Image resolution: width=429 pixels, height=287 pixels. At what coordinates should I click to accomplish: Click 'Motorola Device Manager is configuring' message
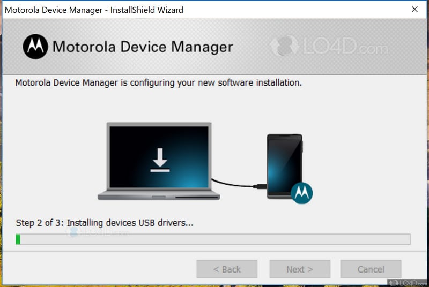coord(158,83)
